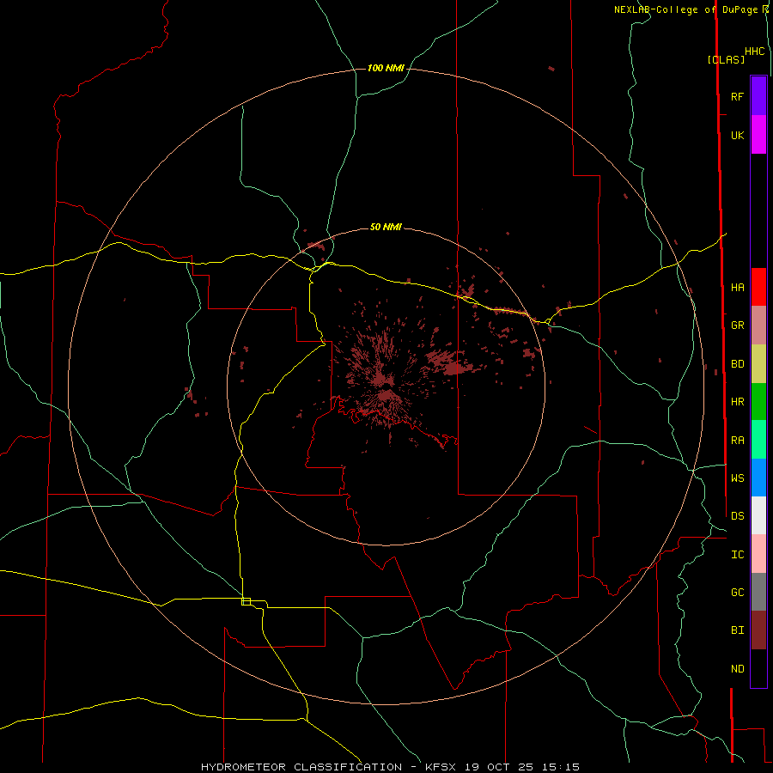Click the HHC product code label

[754, 52]
